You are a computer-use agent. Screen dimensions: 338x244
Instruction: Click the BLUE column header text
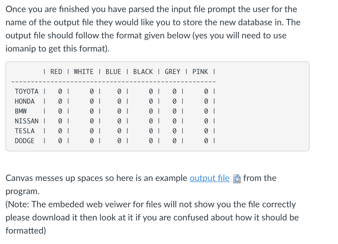[x=113, y=72]
